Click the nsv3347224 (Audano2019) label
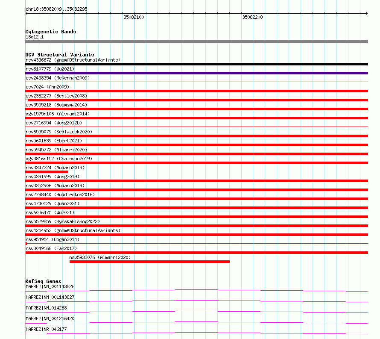The image size is (380, 339). click(x=55, y=168)
